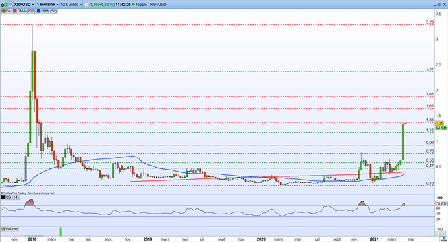Image resolution: width=448 pixels, height=242 pixels.
Task: Toggle the SMA (200) indicator legend
Action: 24,11
